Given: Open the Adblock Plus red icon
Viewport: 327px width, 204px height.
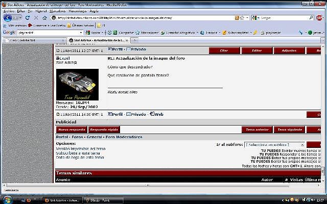Looking at the screenshot, I should [x=319, y=18].
